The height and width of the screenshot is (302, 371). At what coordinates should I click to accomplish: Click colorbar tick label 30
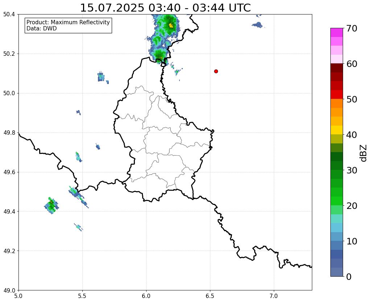coord(352,170)
